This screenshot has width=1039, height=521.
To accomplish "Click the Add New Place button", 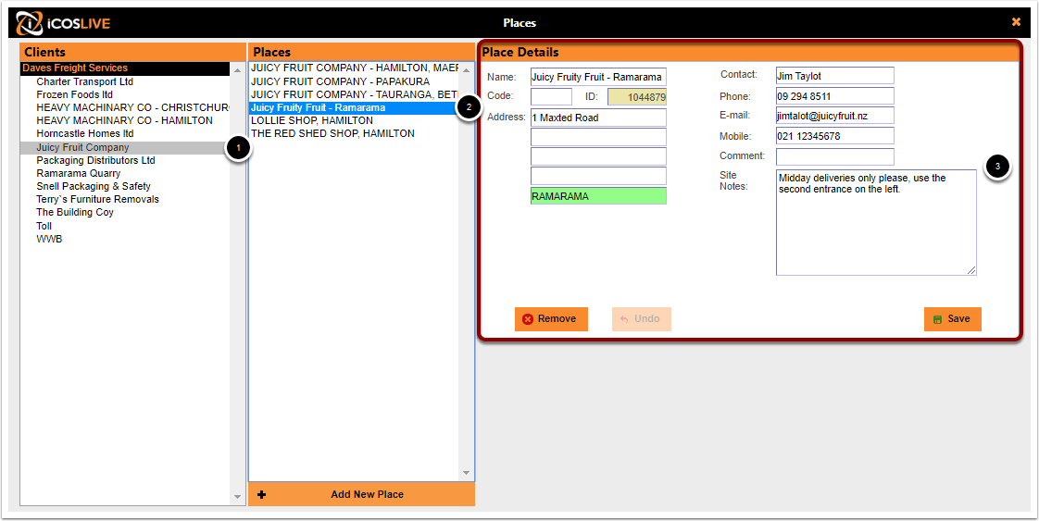I will 362,494.
